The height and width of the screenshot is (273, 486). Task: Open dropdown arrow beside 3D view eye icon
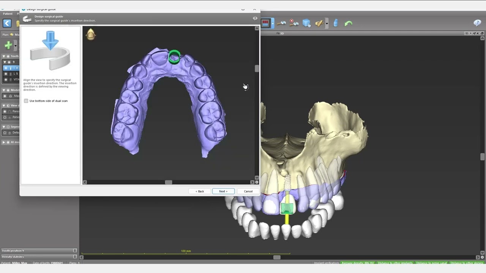(470, 33)
